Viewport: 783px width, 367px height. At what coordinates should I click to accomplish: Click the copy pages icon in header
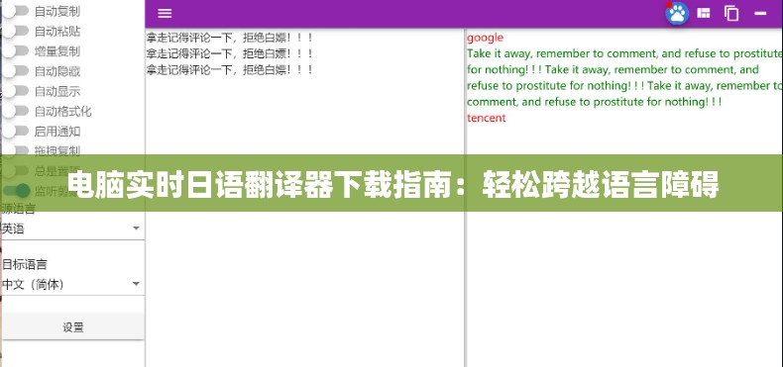click(731, 14)
